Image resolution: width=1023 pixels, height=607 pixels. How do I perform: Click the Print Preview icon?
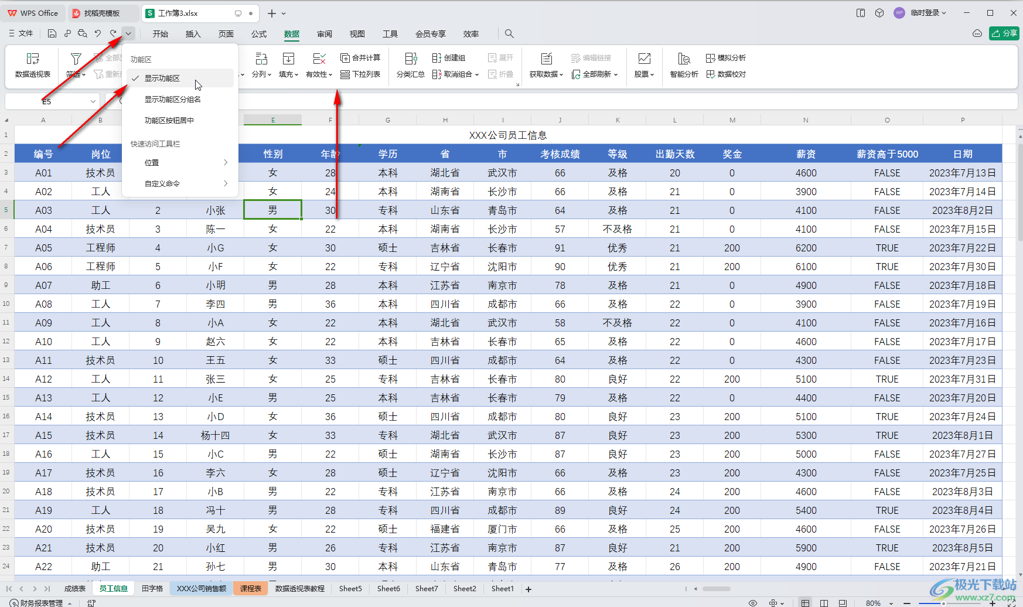click(83, 33)
